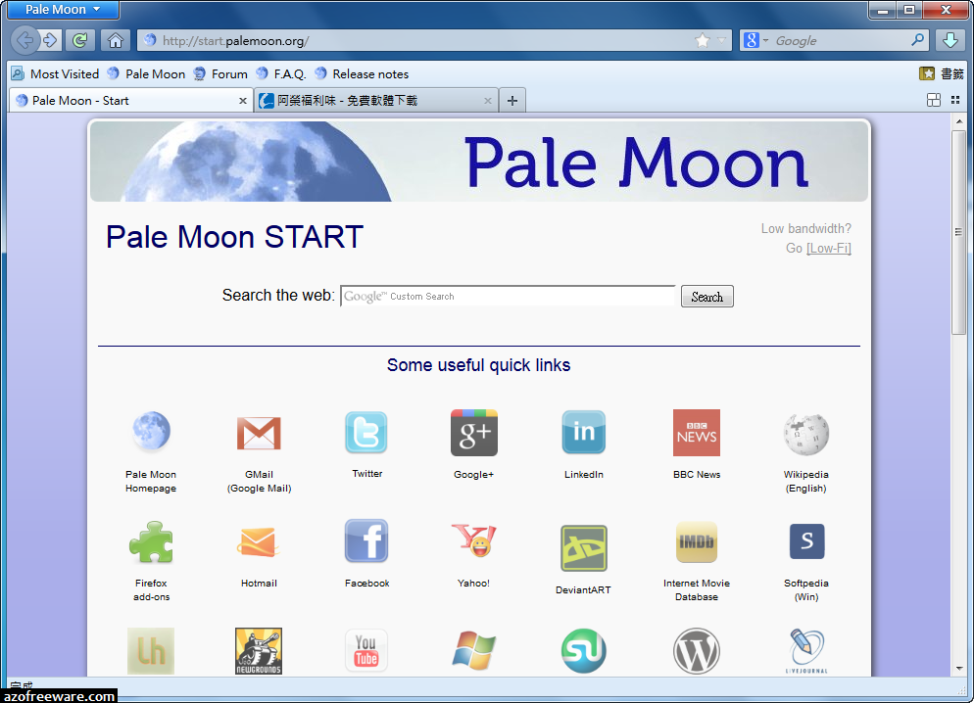
Task: Open the IMDb quick link icon
Action: (x=697, y=541)
